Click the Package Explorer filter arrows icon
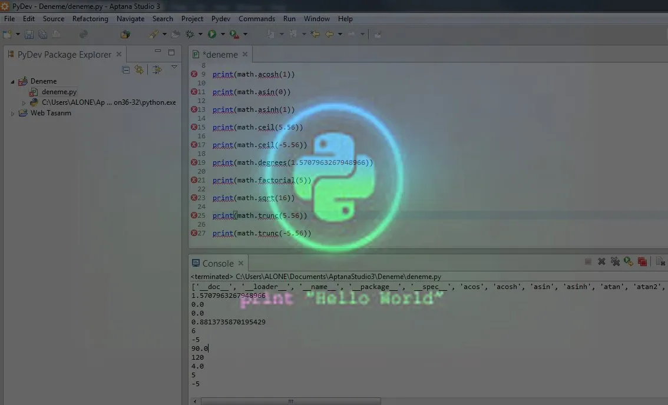 157,69
